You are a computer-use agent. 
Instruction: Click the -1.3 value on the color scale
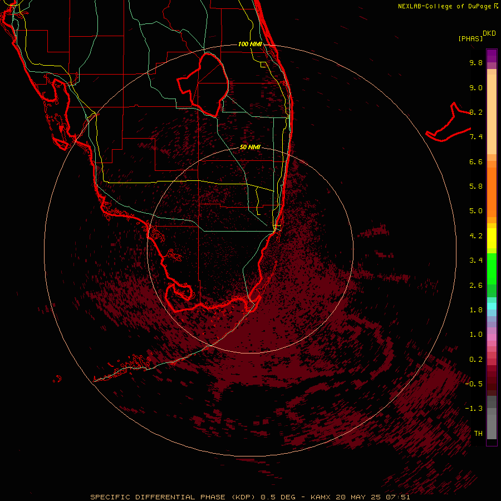474,409
